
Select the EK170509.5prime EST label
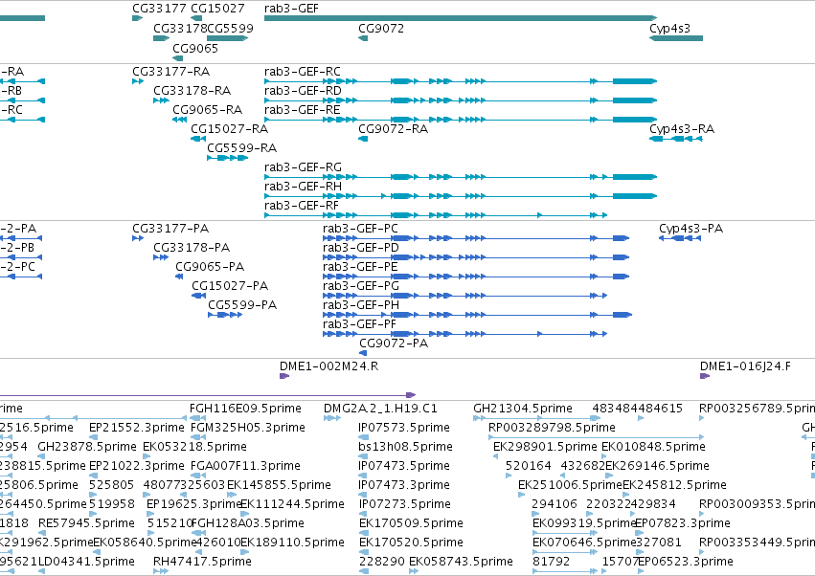point(411,523)
